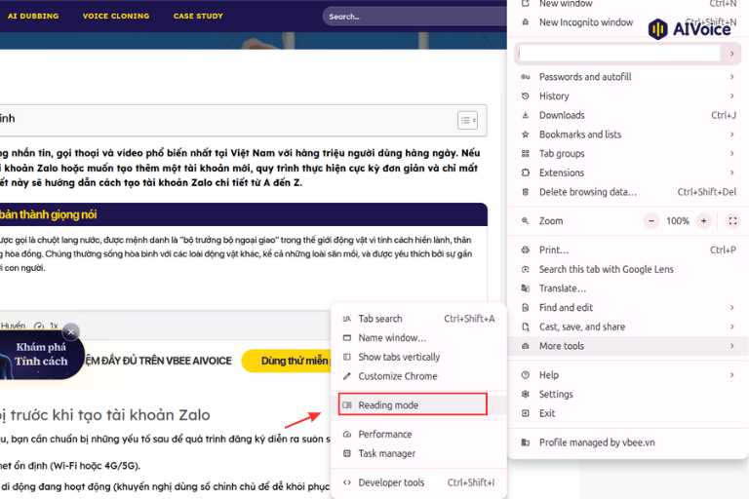Image resolution: width=749 pixels, height=499 pixels.
Task: Expand Tab groups submenu arrow
Action: tap(732, 153)
